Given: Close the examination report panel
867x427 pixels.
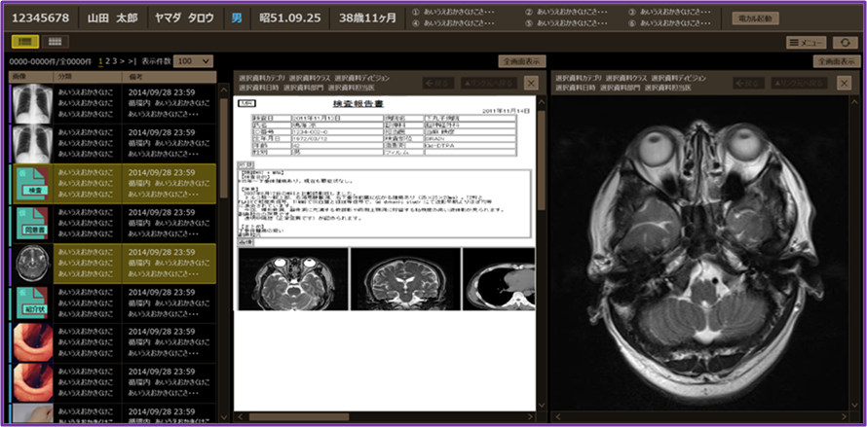Looking at the screenshot, I should click(530, 84).
